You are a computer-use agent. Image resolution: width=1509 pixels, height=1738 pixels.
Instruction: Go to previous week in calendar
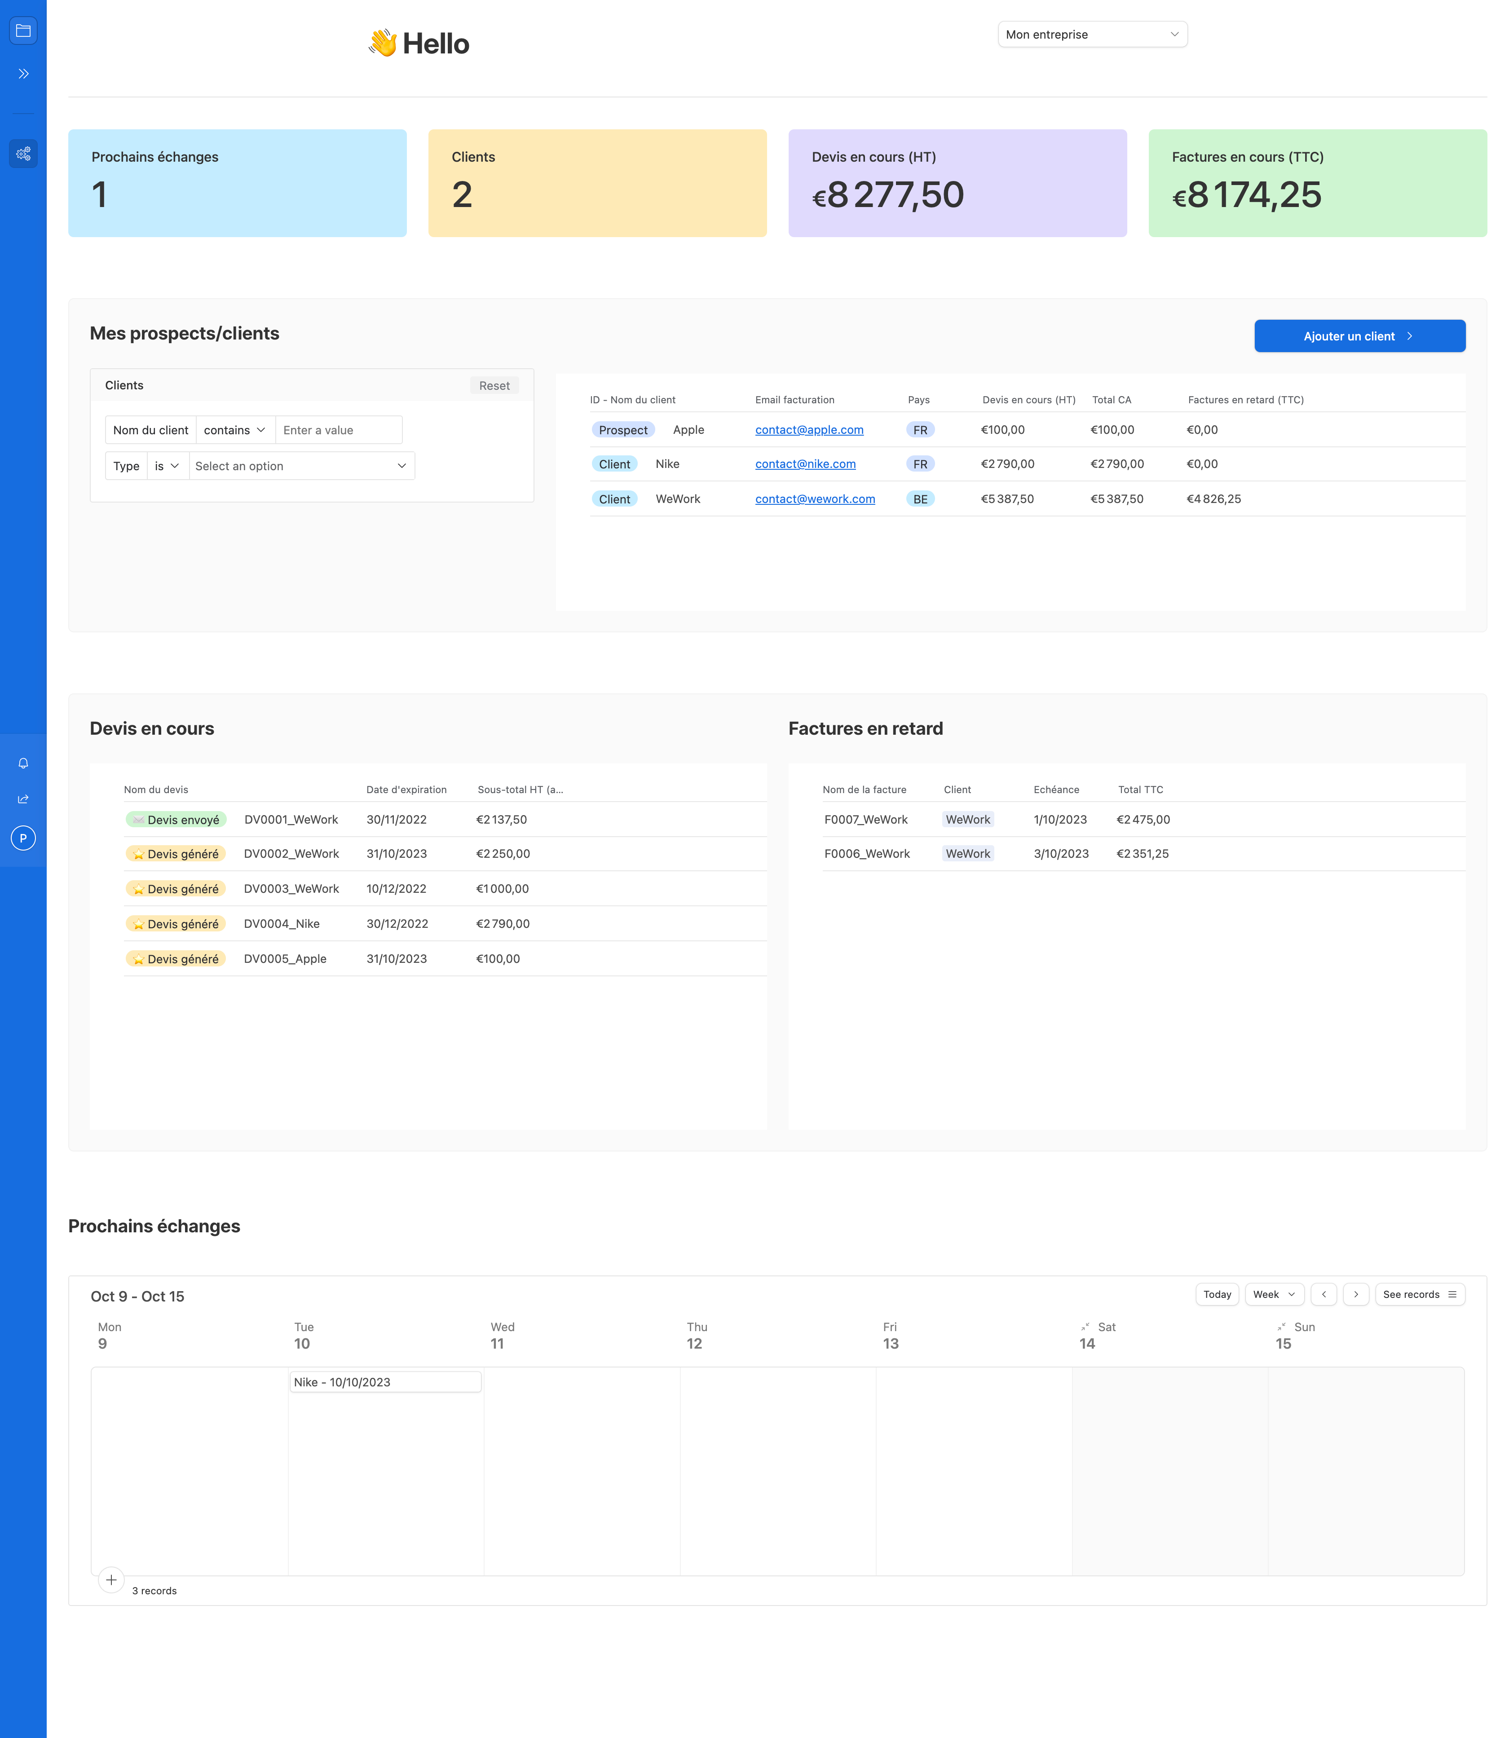pos(1324,1294)
